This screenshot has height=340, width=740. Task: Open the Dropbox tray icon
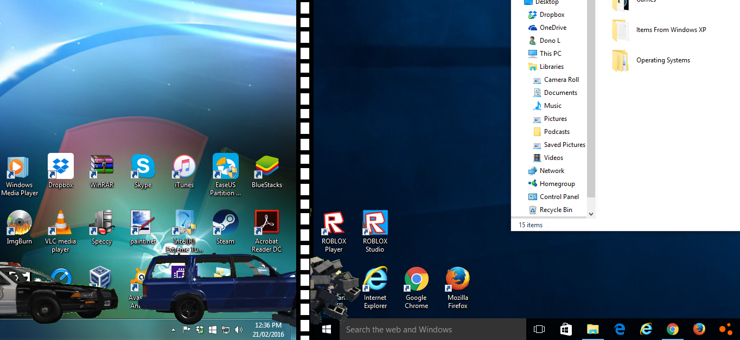(200, 329)
